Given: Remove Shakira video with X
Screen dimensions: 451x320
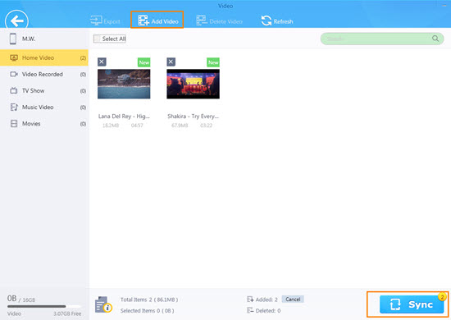Looking at the screenshot, I should (x=171, y=62).
